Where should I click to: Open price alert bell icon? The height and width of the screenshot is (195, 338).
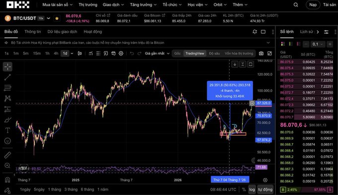[x=254, y=32]
